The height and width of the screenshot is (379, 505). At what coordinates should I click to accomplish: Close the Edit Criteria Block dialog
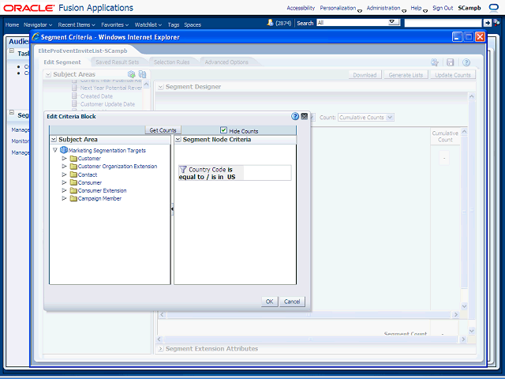click(304, 116)
